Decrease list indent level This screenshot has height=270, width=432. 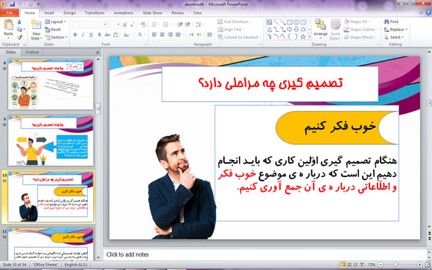180,25
